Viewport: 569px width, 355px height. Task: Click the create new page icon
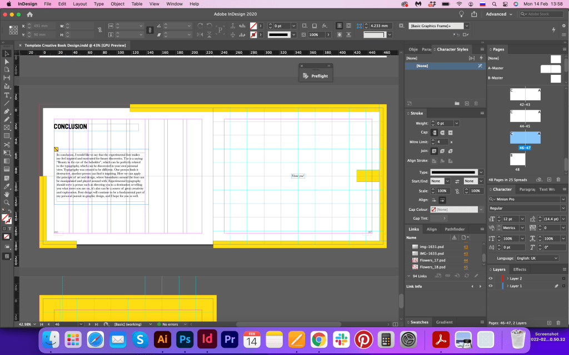549,180
